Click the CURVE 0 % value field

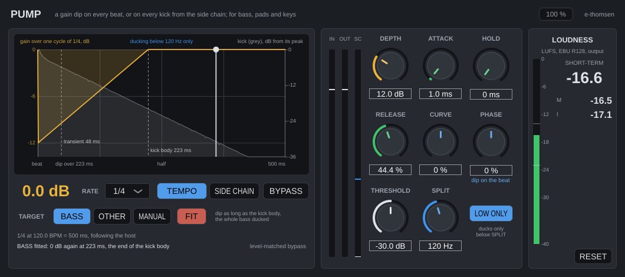tap(440, 170)
